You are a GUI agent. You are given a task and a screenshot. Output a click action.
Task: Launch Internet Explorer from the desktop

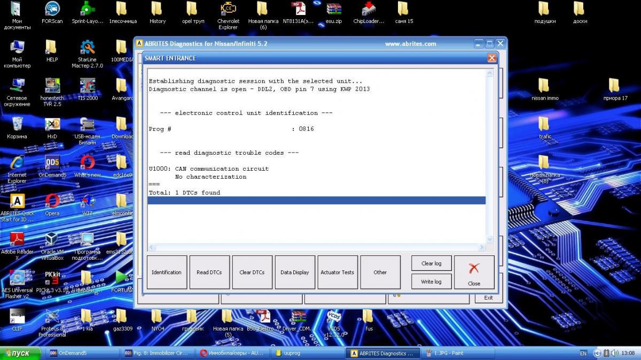click(17, 169)
